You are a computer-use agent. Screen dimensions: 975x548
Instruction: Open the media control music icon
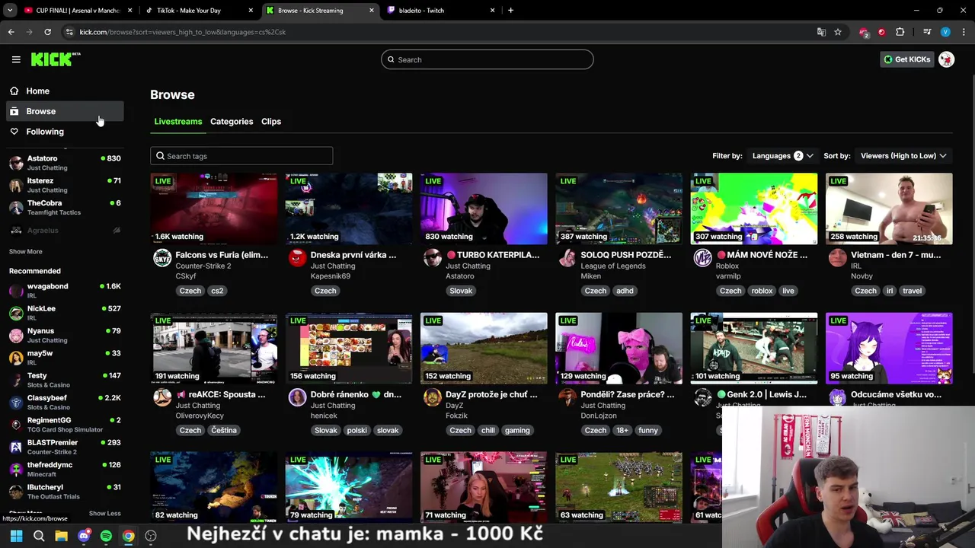(x=927, y=32)
